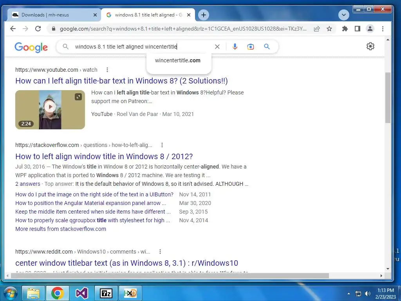Image resolution: width=401 pixels, height=301 pixels.
Task: Click the address bar URL
Action: (x=183, y=29)
